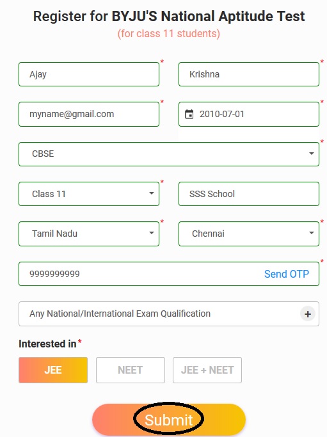The image size is (327, 437).
Task: Click the plus icon for exam qualification
Action: (308, 314)
